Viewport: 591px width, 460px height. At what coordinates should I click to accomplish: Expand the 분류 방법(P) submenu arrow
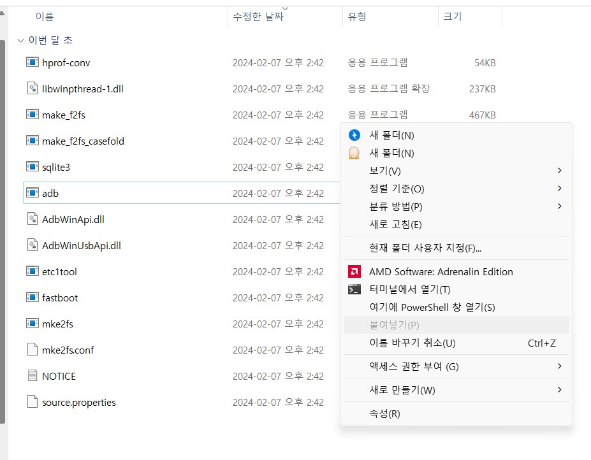[559, 206]
